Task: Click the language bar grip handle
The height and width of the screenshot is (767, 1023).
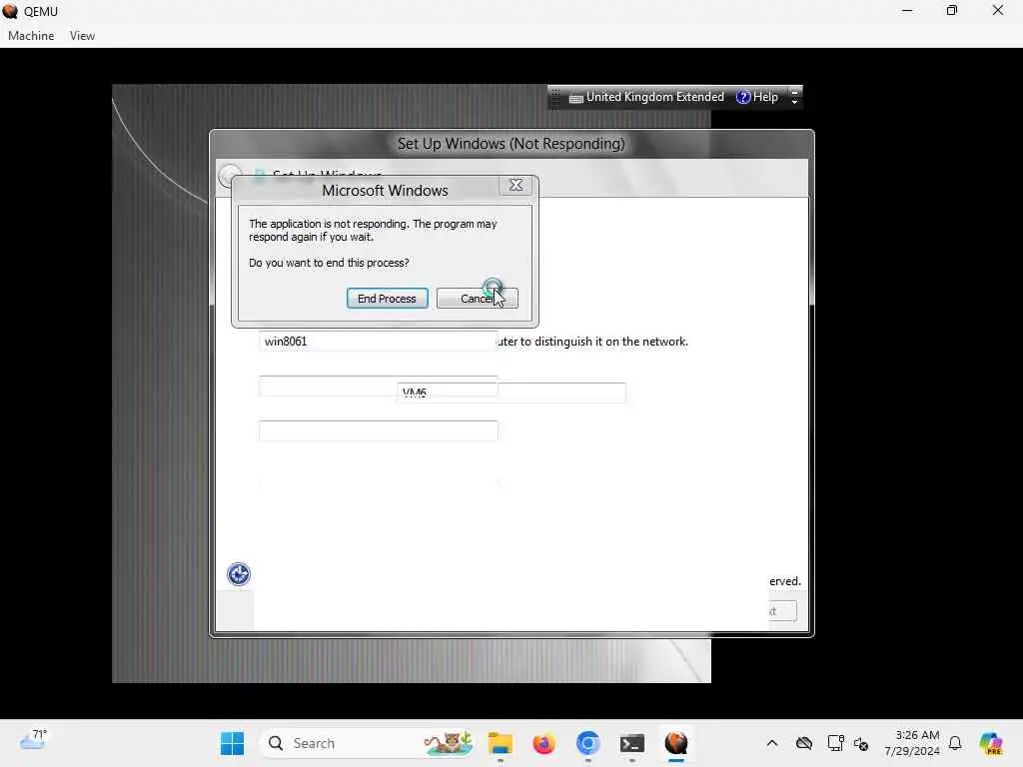Action: [x=555, y=97]
